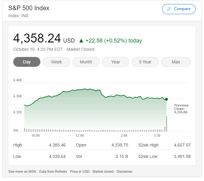Show the Month chart range
The width and height of the screenshot is (204, 181).
[86, 62]
